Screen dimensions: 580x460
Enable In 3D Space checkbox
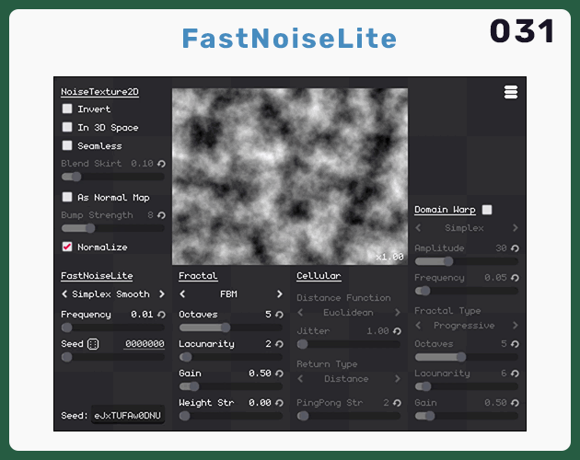tap(67, 127)
